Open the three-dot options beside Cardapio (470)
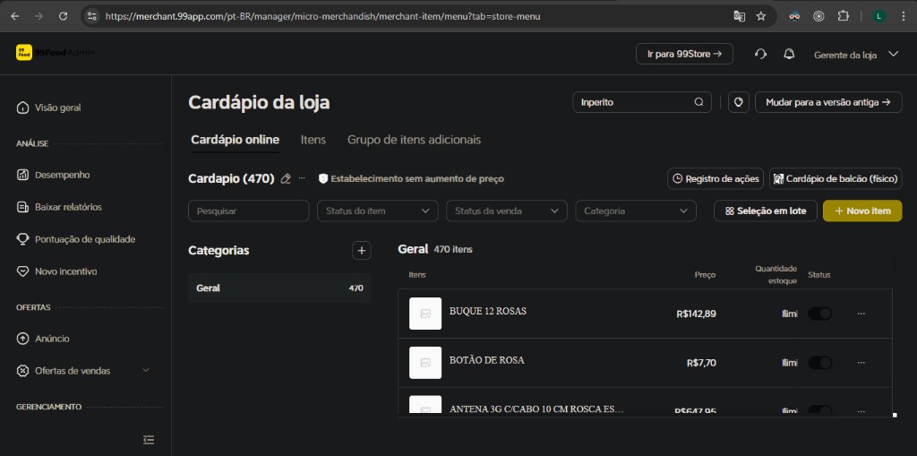 (302, 178)
